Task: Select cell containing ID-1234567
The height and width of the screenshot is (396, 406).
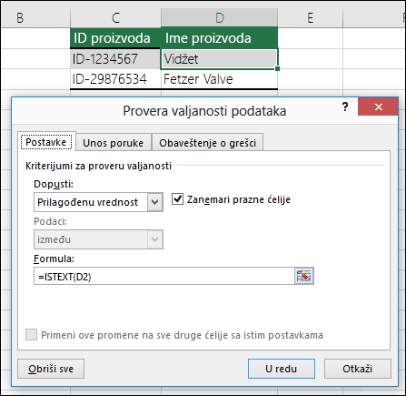Action: [x=115, y=59]
